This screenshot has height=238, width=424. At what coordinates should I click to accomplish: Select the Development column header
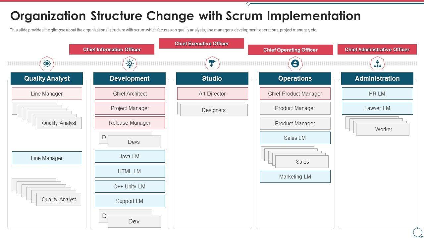(x=130, y=79)
